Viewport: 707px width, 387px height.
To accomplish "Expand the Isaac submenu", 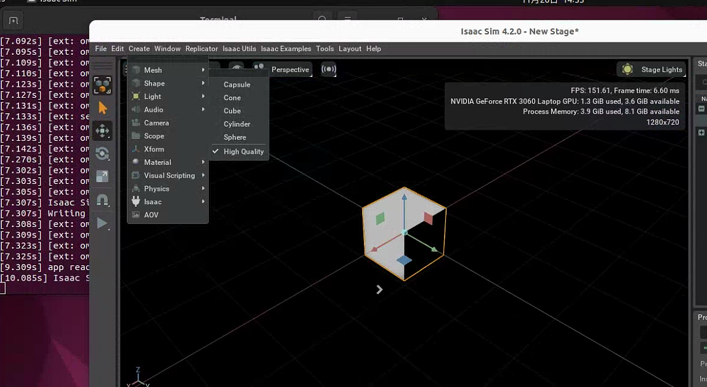I will pyautogui.click(x=168, y=201).
